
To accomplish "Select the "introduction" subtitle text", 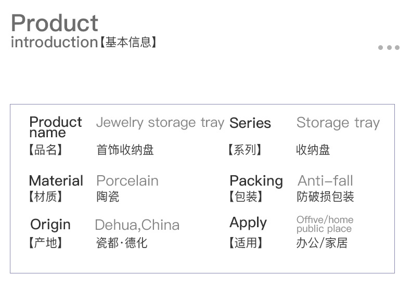I will point(54,42).
